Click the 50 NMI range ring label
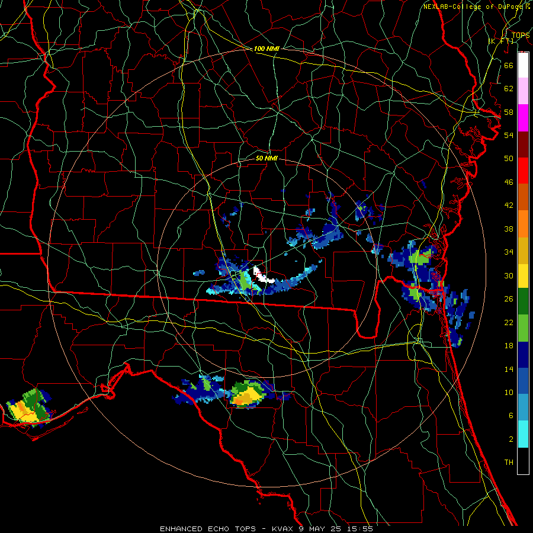Image resolution: width=533 pixels, height=533 pixels. (x=266, y=158)
